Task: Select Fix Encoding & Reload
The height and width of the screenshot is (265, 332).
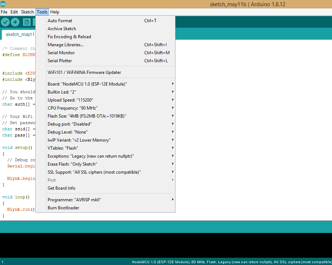Action: 105,37
